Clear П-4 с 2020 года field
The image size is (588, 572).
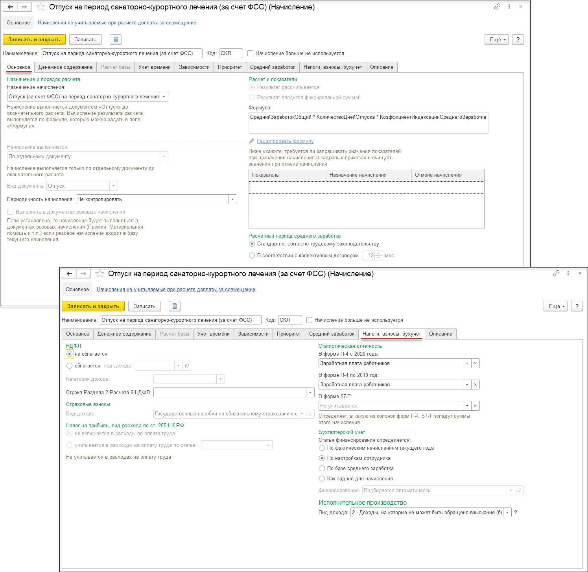coord(475,363)
